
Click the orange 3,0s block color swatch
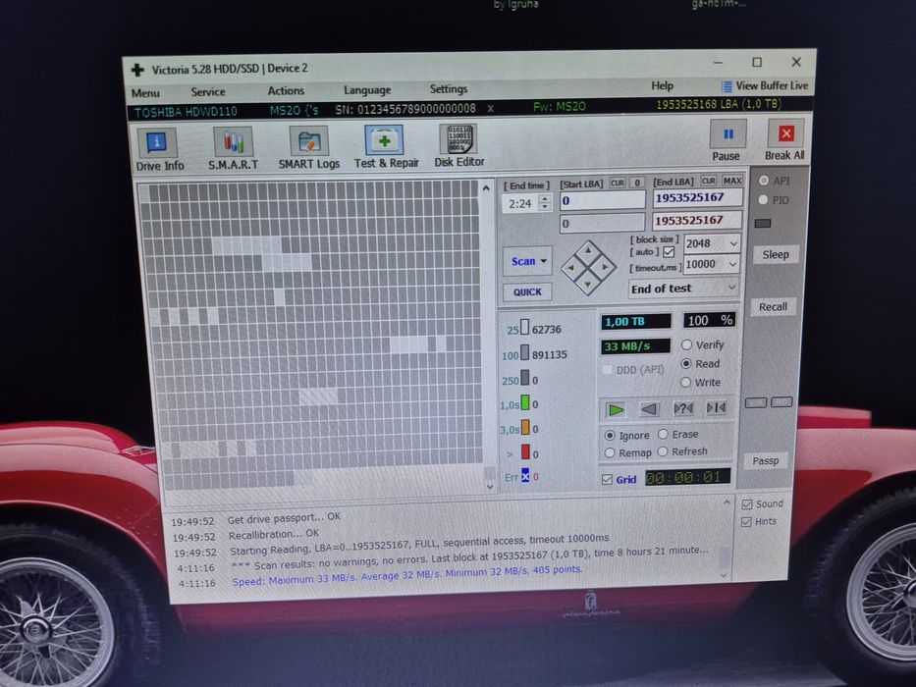tap(525, 428)
